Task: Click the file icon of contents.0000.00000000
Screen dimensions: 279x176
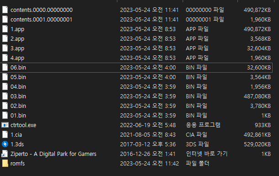Action: coord(5,10)
